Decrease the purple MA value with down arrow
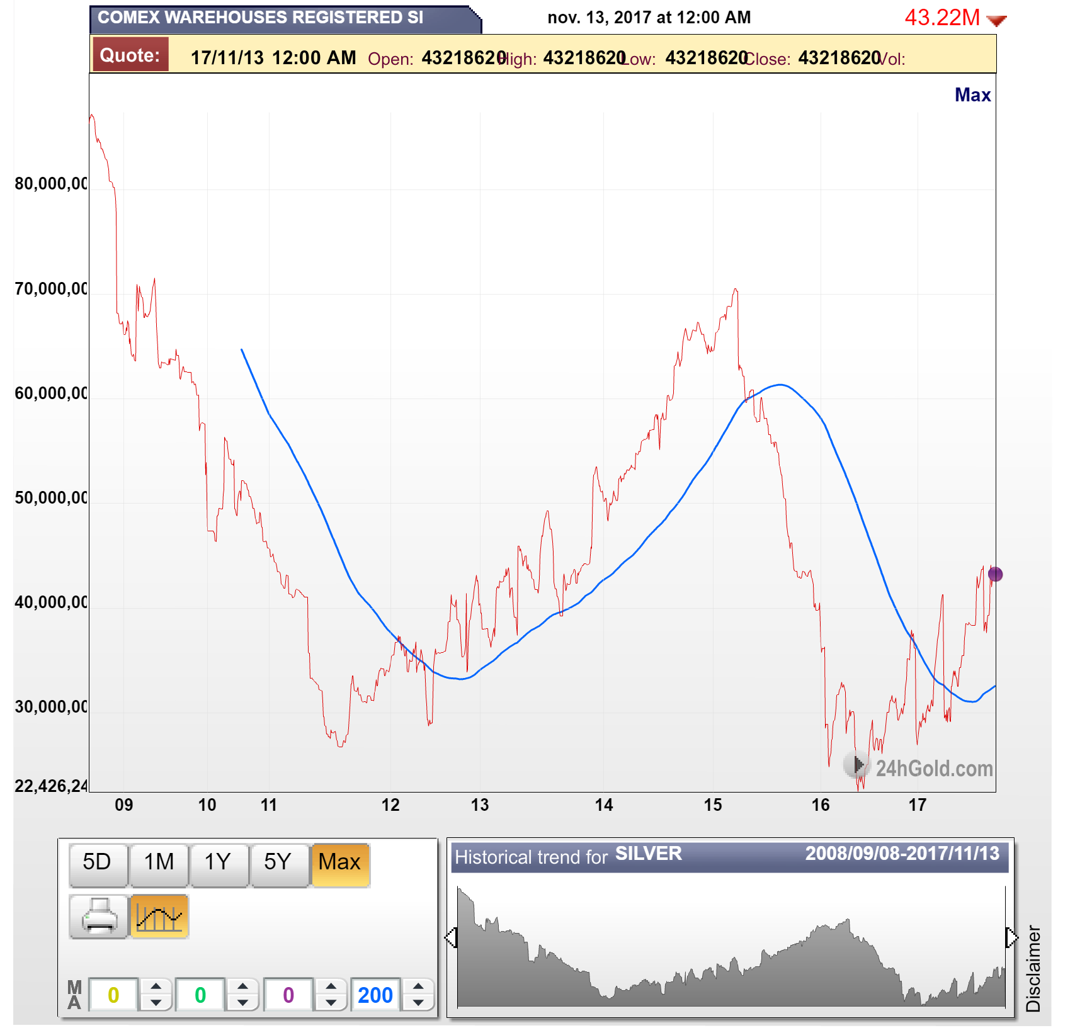 click(x=331, y=1002)
